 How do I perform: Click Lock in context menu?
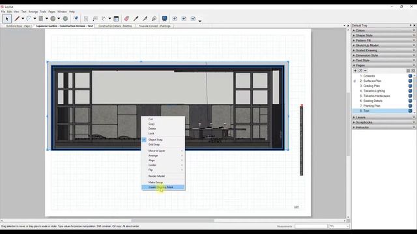pos(163,133)
